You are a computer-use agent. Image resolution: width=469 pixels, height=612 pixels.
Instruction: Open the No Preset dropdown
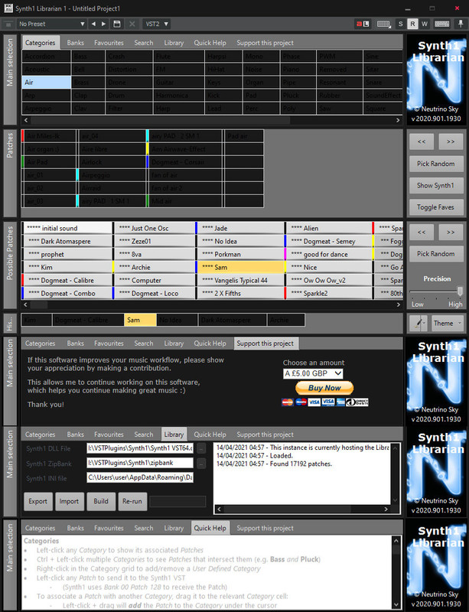(50, 24)
